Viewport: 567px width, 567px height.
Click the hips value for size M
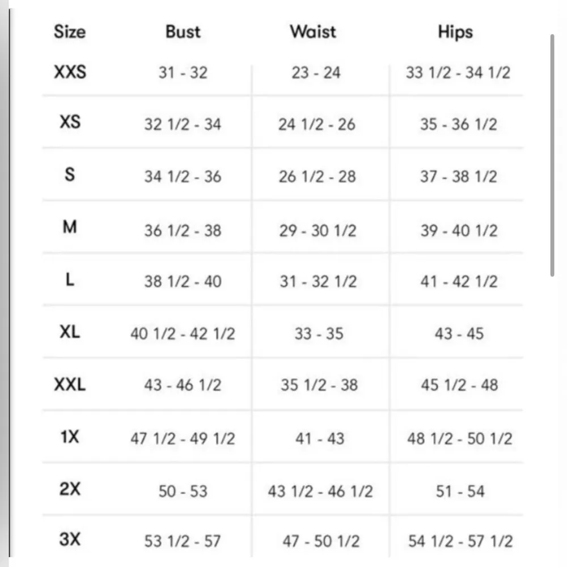459,230
